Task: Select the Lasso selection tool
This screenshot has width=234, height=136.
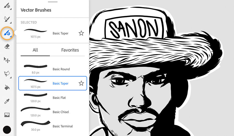Action: (7, 74)
